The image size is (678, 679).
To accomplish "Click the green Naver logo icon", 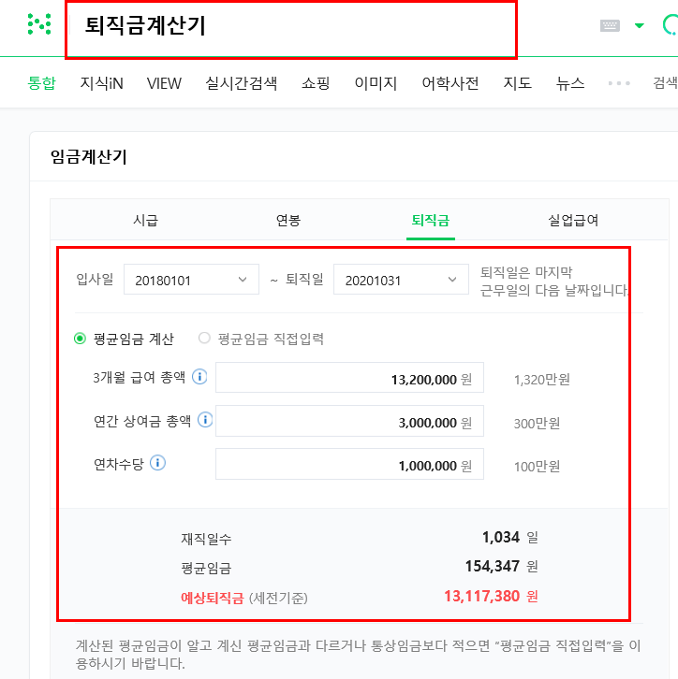I will click(39, 24).
